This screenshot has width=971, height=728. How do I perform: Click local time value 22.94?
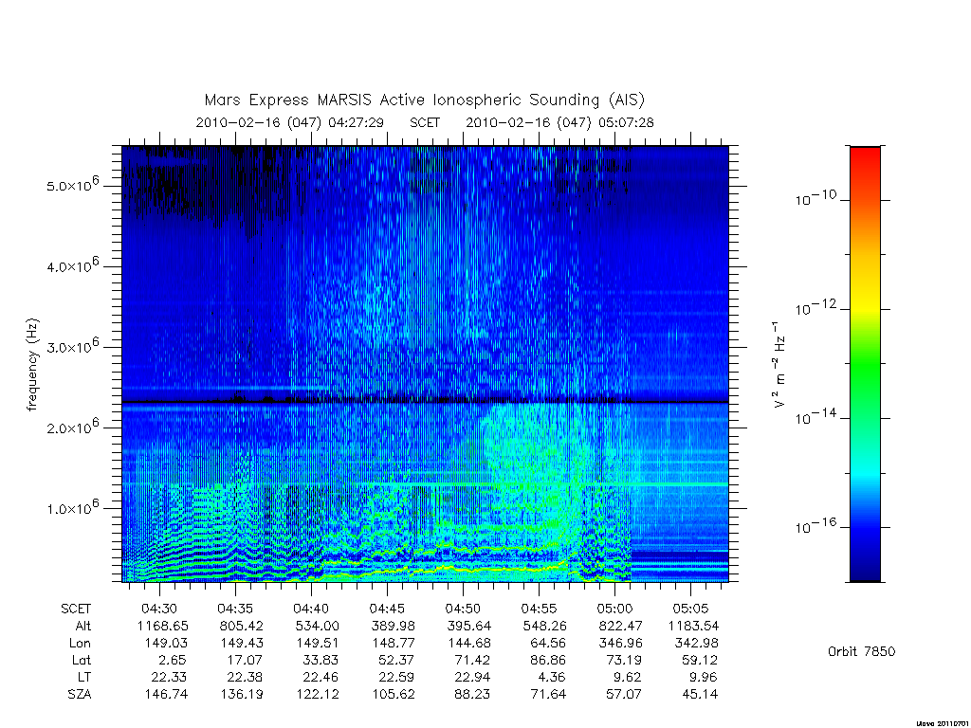(x=472, y=677)
